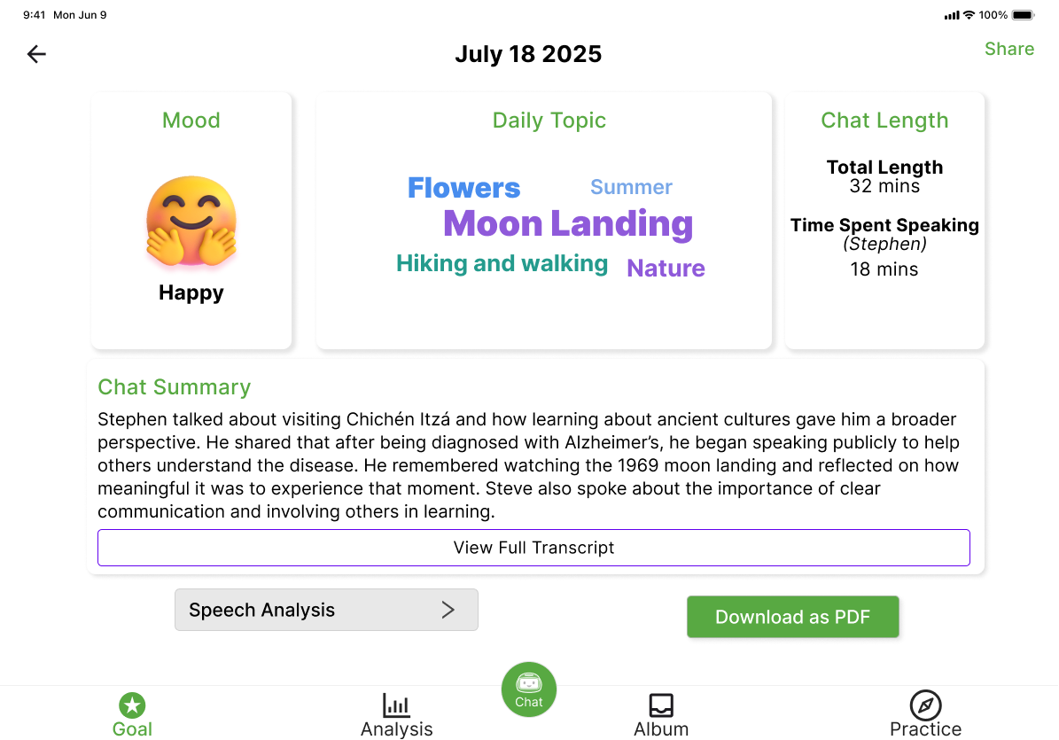Click the Share link
Screen dimensions: 1059x740
click(x=1009, y=49)
